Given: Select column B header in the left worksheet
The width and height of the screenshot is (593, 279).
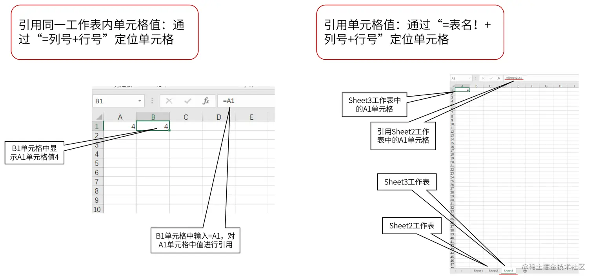Looking at the screenshot, I should (153, 117).
